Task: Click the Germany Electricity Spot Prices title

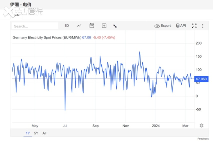Action: 47,37
